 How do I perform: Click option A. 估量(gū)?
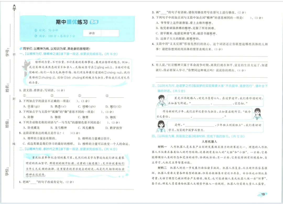31,107
